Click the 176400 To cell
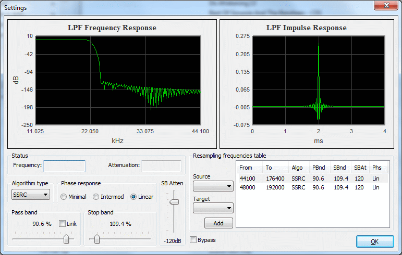The height and width of the screenshot is (255, 402). point(275,178)
